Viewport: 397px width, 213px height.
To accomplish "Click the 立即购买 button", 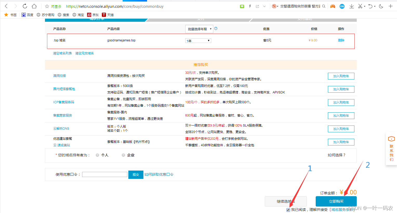I will click(336, 201).
